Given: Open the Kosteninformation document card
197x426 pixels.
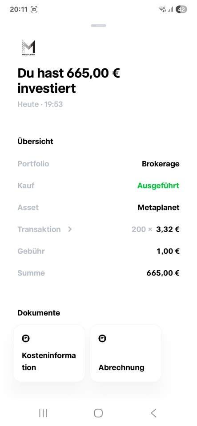Looking at the screenshot, I should click(49, 353).
